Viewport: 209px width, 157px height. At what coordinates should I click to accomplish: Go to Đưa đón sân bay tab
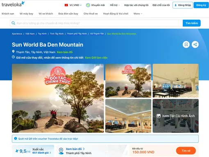click(68, 13)
